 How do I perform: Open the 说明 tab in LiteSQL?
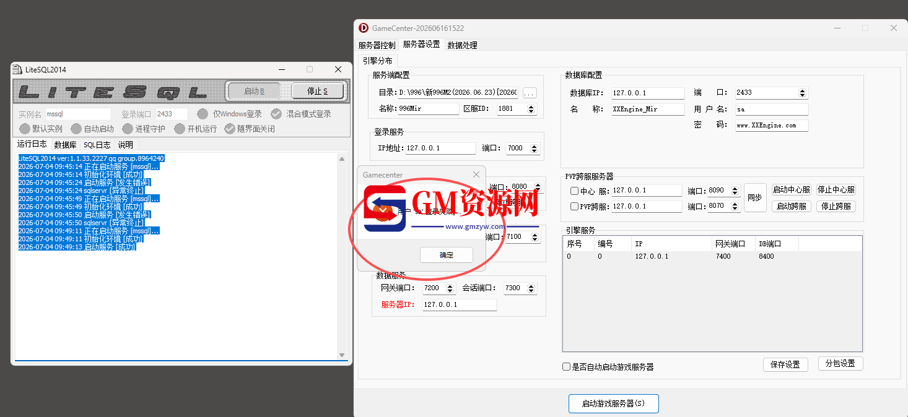pyautogui.click(x=126, y=145)
